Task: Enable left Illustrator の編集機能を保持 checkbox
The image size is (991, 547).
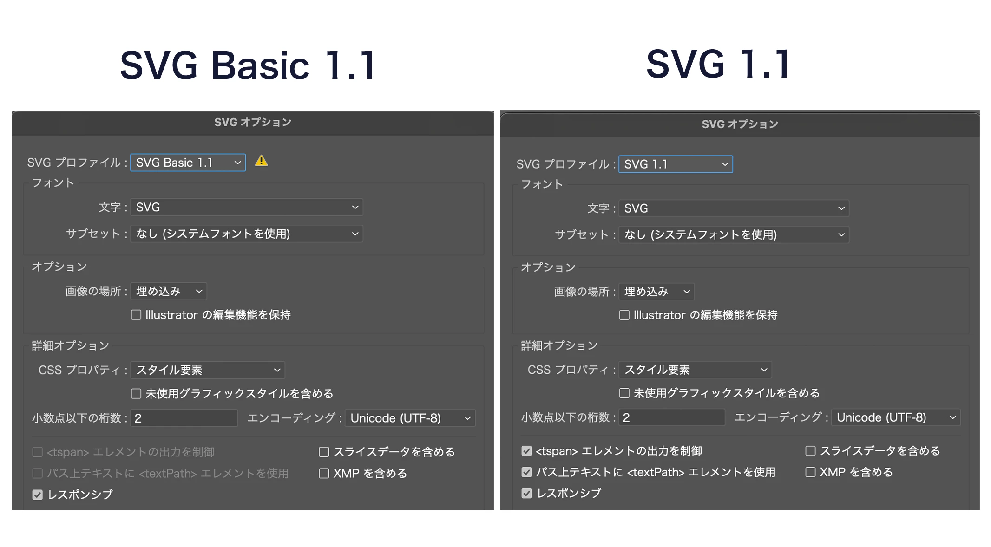Action: click(136, 315)
